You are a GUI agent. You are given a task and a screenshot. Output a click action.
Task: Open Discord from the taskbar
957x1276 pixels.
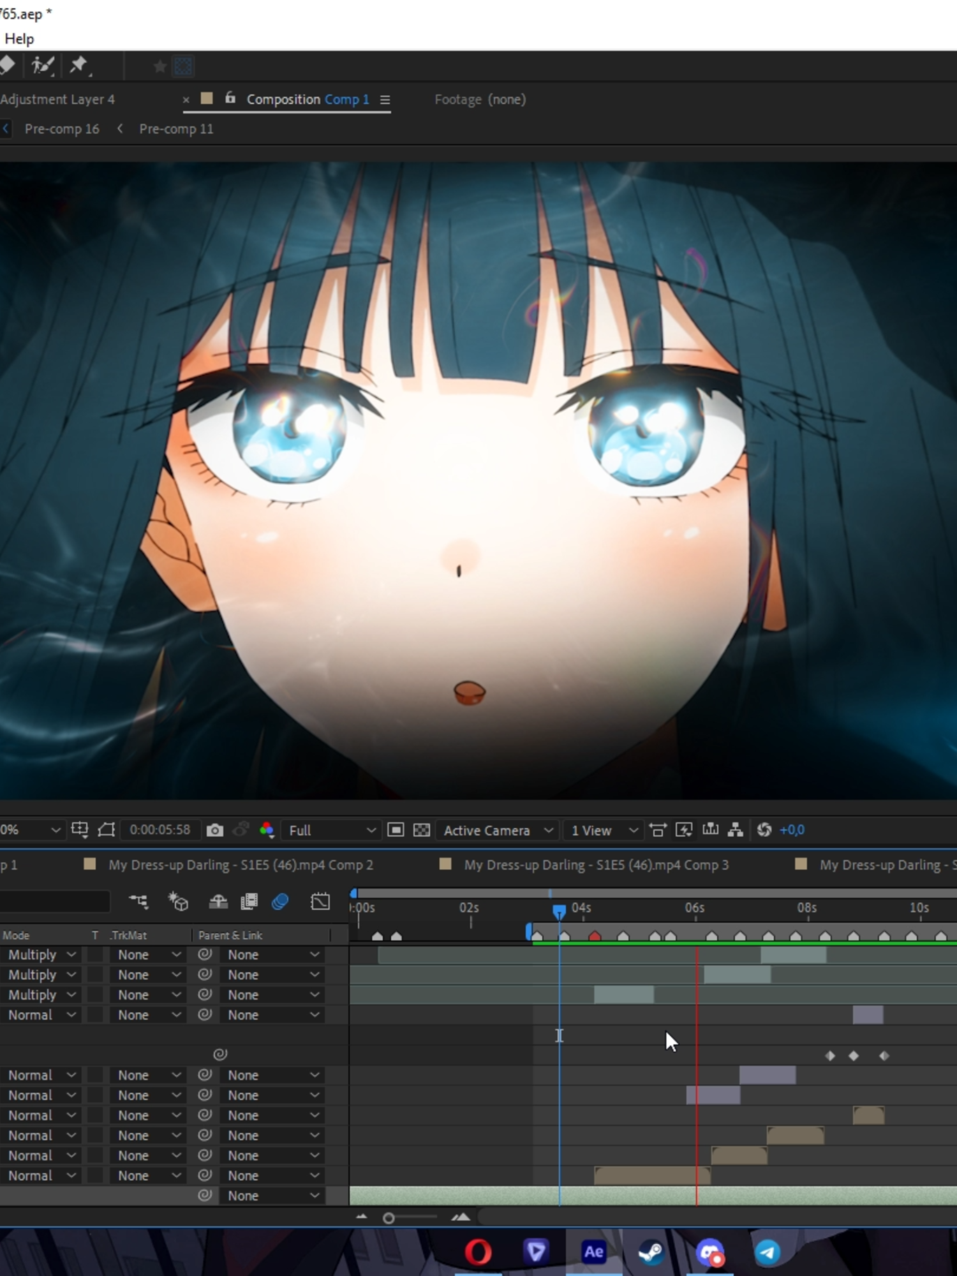[x=709, y=1252]
